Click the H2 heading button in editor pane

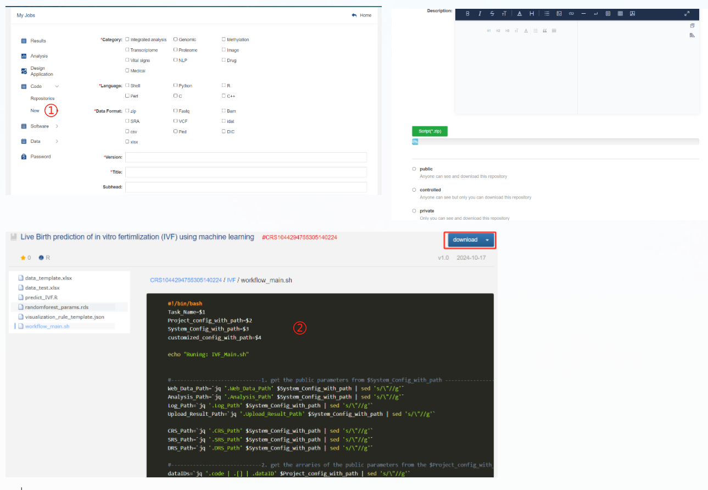[x=498, y=31]
